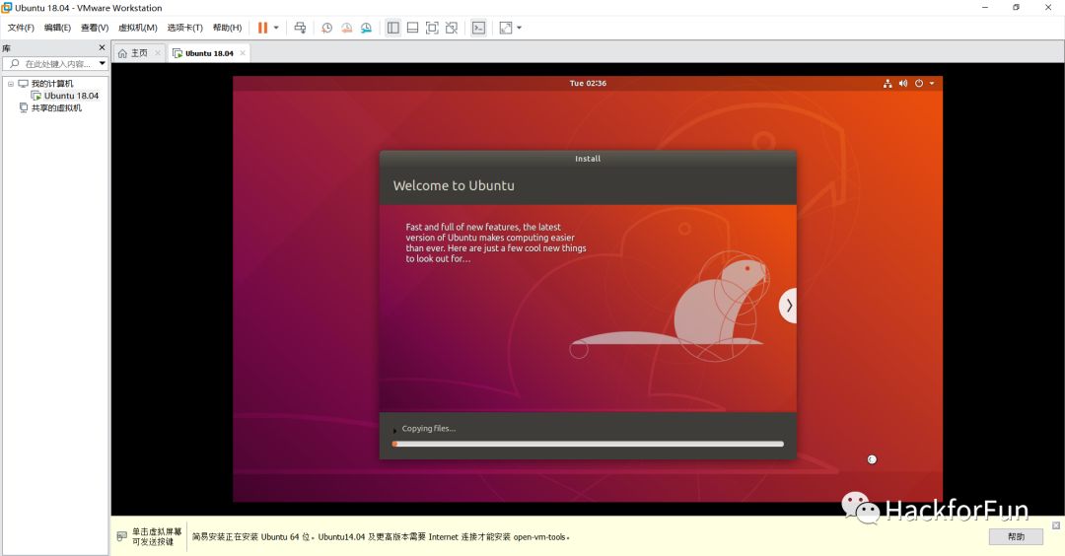Click the Install window title bar
This screenshot has width=1065, height=556.
click(588, 158)
